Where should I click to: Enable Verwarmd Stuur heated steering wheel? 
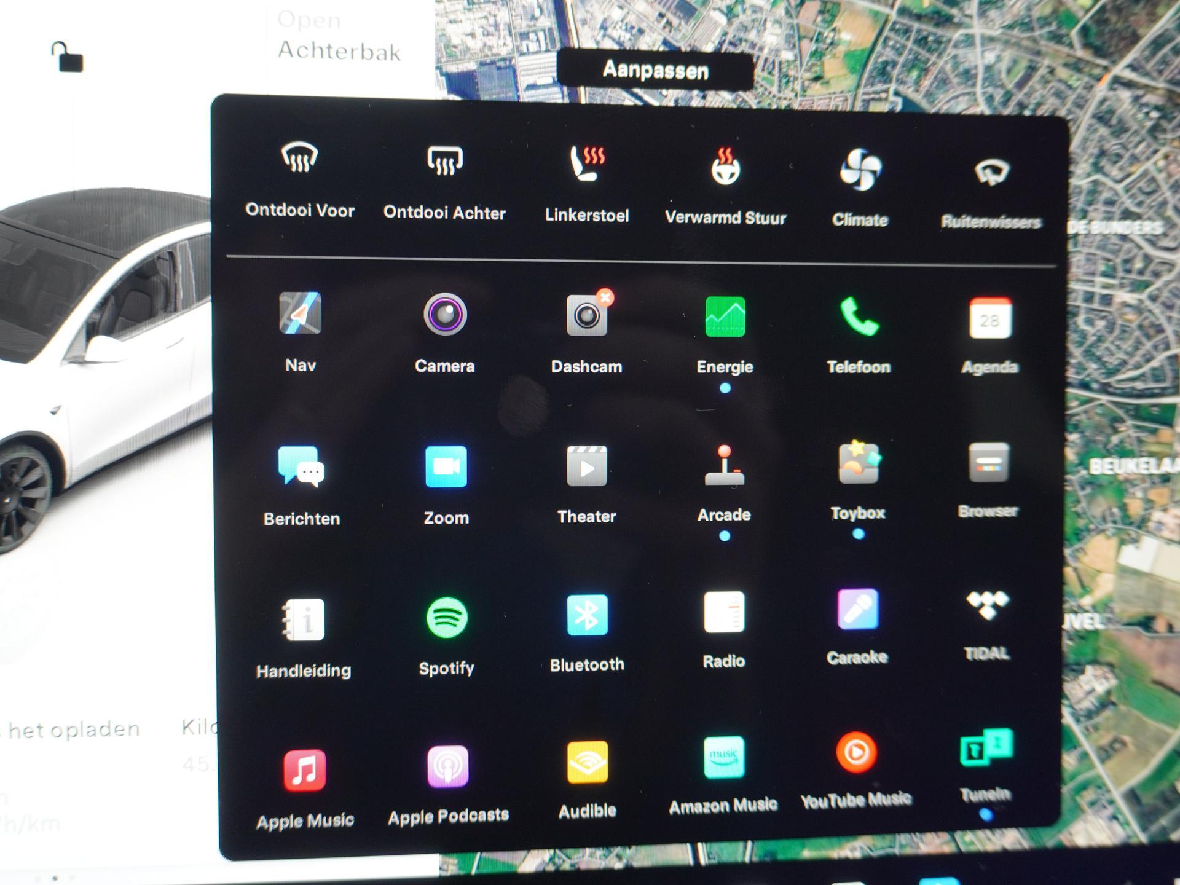725,166
